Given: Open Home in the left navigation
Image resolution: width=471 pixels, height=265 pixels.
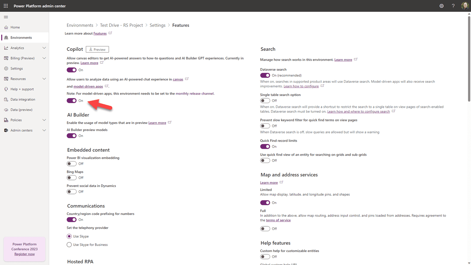Looking at the screenshot, I should [x=15, y=27].
